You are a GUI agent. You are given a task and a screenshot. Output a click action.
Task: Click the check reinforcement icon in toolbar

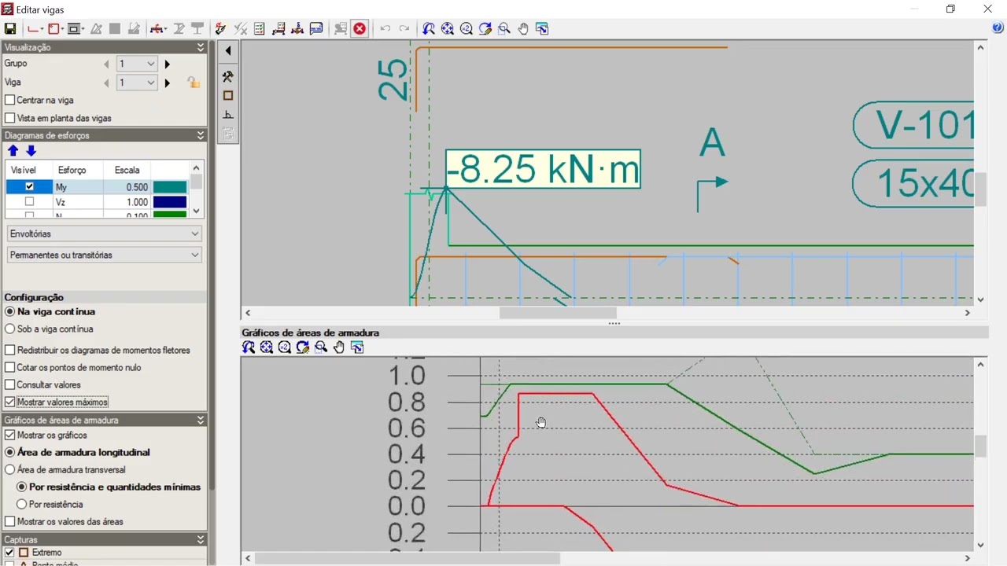(x=220, y=29)
